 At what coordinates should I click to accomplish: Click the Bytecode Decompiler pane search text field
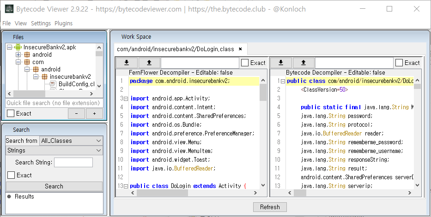[354, 63]
